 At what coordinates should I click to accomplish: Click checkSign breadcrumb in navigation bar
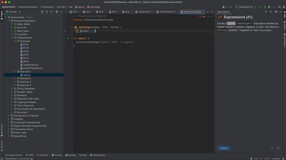coord(93,7)
